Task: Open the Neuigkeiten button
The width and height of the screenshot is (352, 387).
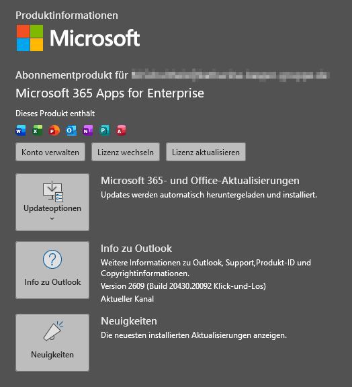Action: 52,343
